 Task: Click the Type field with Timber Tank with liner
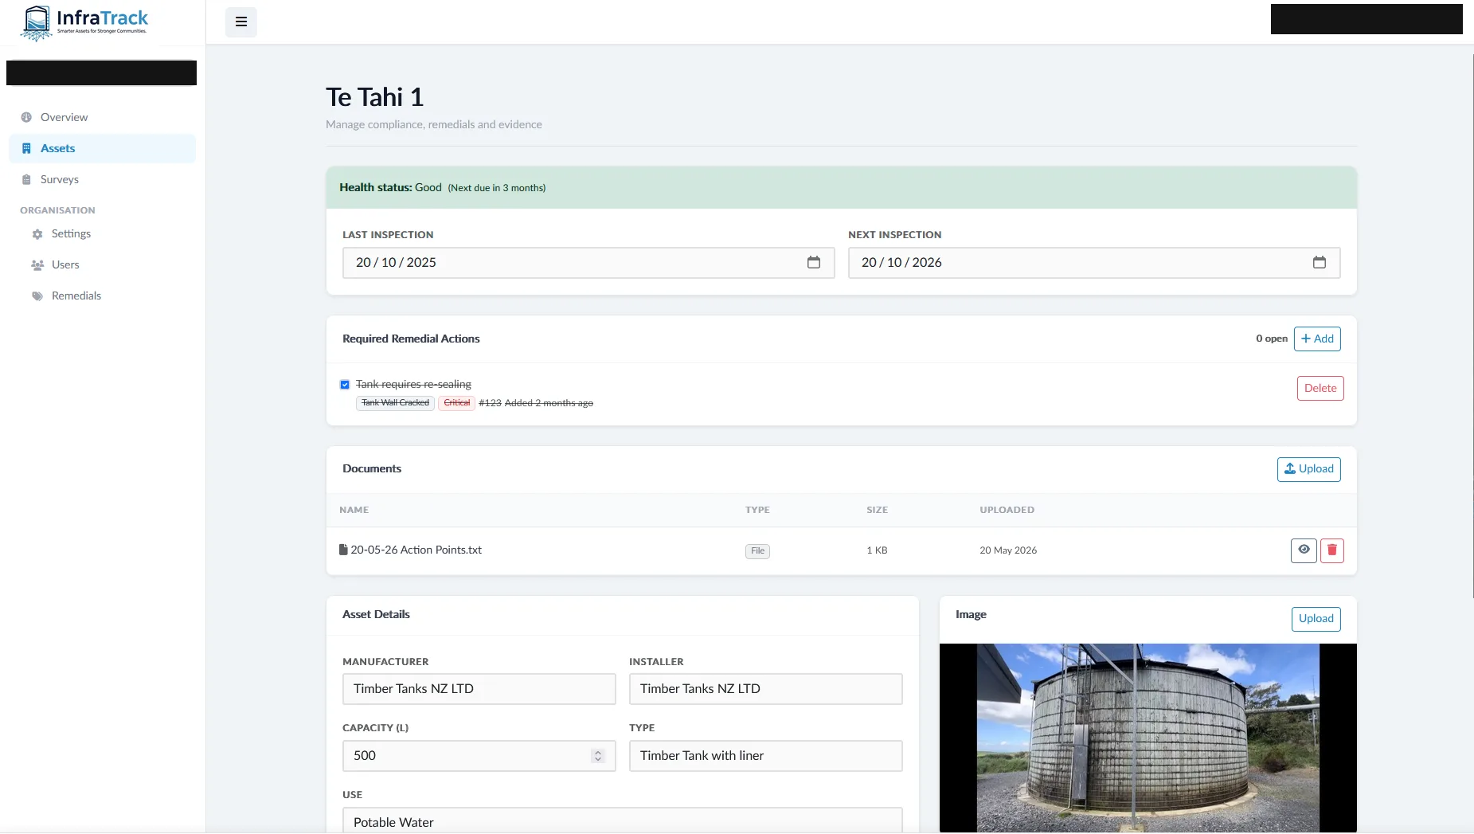pyautogui.click(x=766, y=756)
